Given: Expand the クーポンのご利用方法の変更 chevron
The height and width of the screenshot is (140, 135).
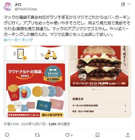Looking at the screenshot, I should [x=125, y=105].
